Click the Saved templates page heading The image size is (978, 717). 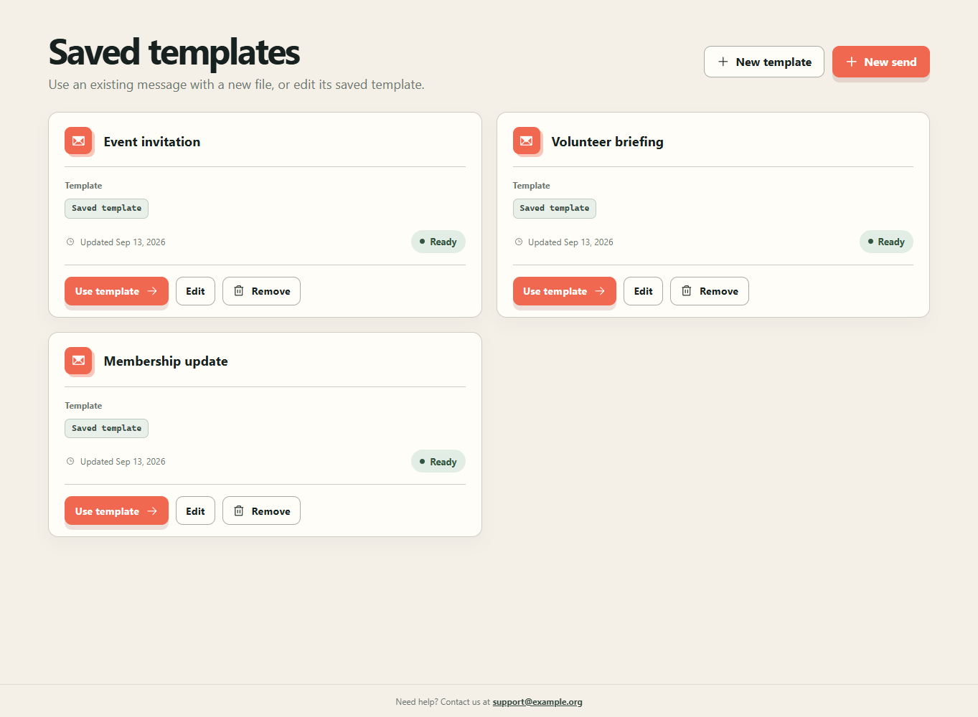(174, 52)
